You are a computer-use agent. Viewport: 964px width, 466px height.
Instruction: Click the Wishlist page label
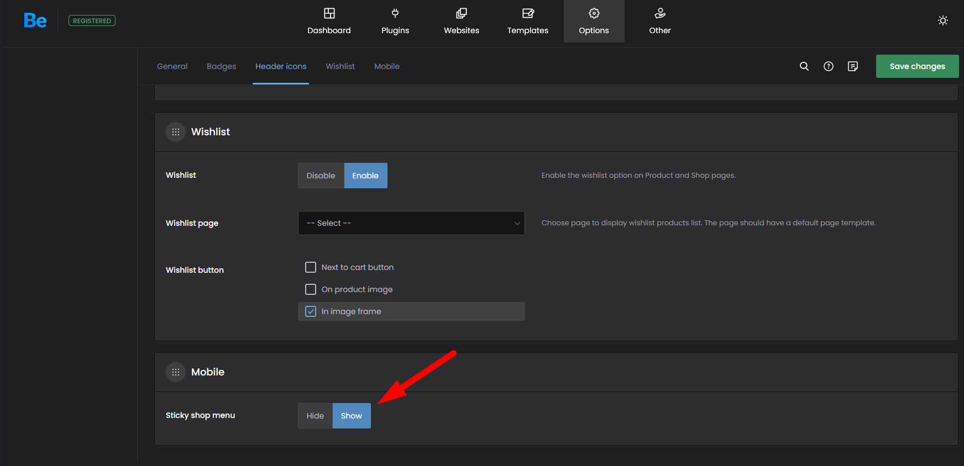pyautogui.click(x=192, y=223)
